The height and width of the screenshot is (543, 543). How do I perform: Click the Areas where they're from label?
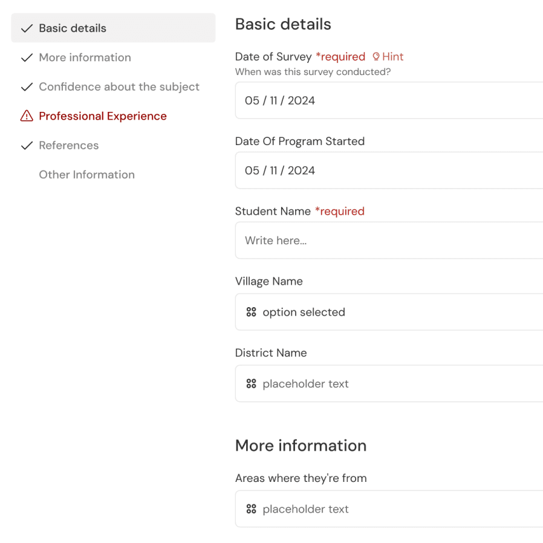click(x=301, y=478)
